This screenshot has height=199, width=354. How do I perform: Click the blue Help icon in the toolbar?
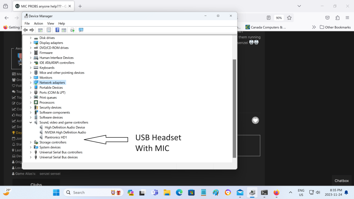pos(57,30)
